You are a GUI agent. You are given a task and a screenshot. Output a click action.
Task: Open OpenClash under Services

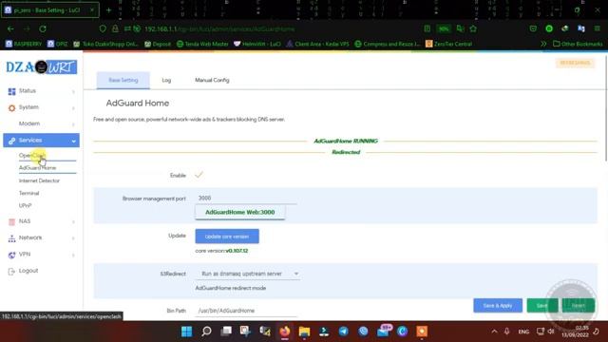coord(32,155)
